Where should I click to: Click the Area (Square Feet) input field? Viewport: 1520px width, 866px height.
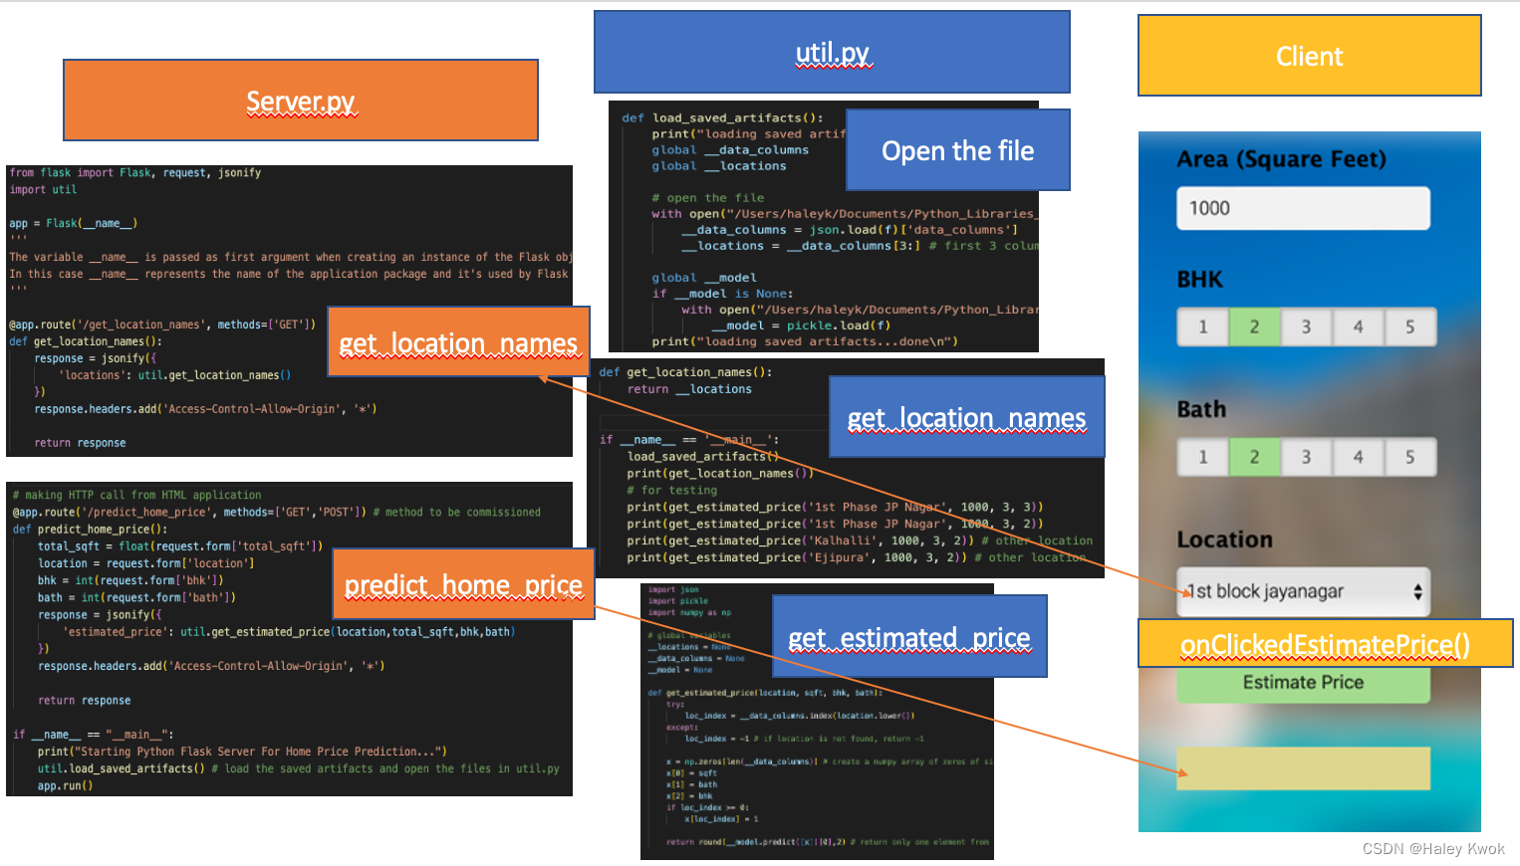[1303, 208]
